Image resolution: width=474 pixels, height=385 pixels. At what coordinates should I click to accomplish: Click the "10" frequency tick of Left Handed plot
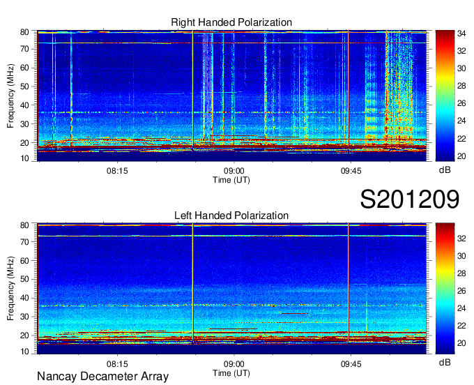[24, 352]
